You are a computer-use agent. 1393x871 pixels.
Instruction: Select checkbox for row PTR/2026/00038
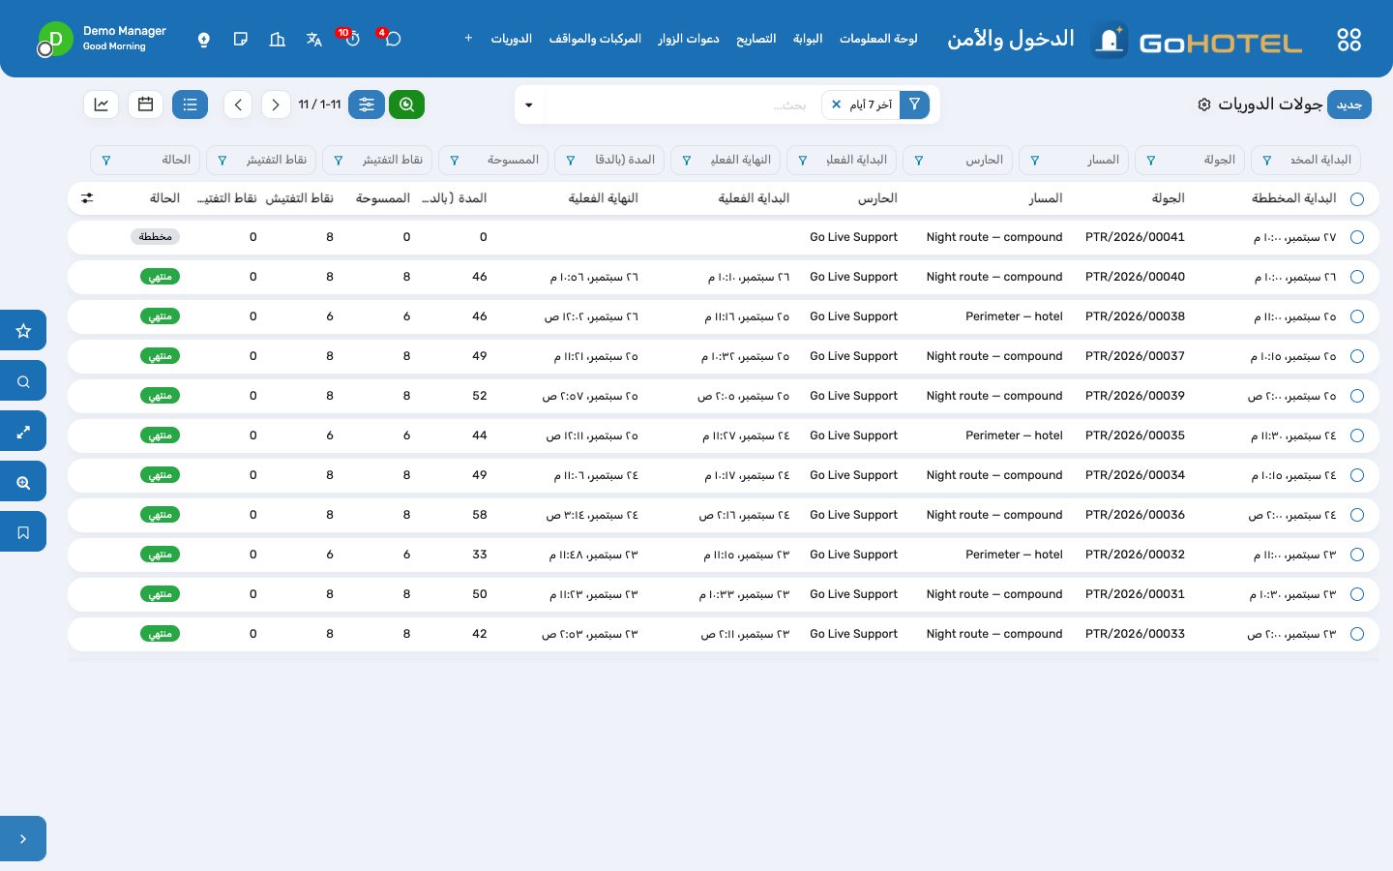(1357, 316)
